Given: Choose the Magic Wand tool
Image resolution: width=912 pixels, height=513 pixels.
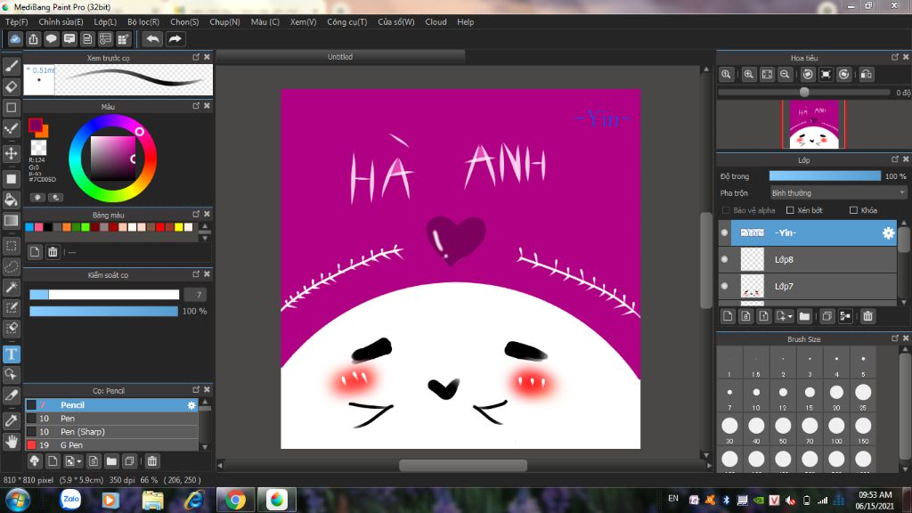Looking at the screenshot, I should pyautogui.click(x=12, y=287).
